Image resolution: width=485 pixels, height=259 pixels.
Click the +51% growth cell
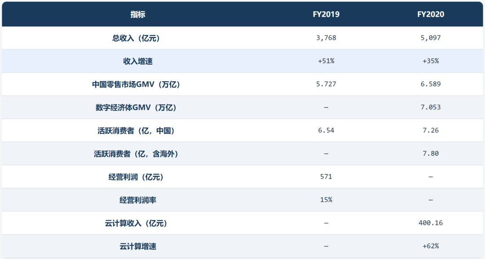click(326, 61)
